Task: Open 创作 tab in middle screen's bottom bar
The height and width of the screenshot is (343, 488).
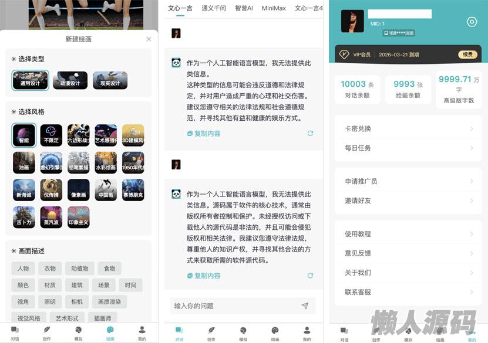Action: 211,334
